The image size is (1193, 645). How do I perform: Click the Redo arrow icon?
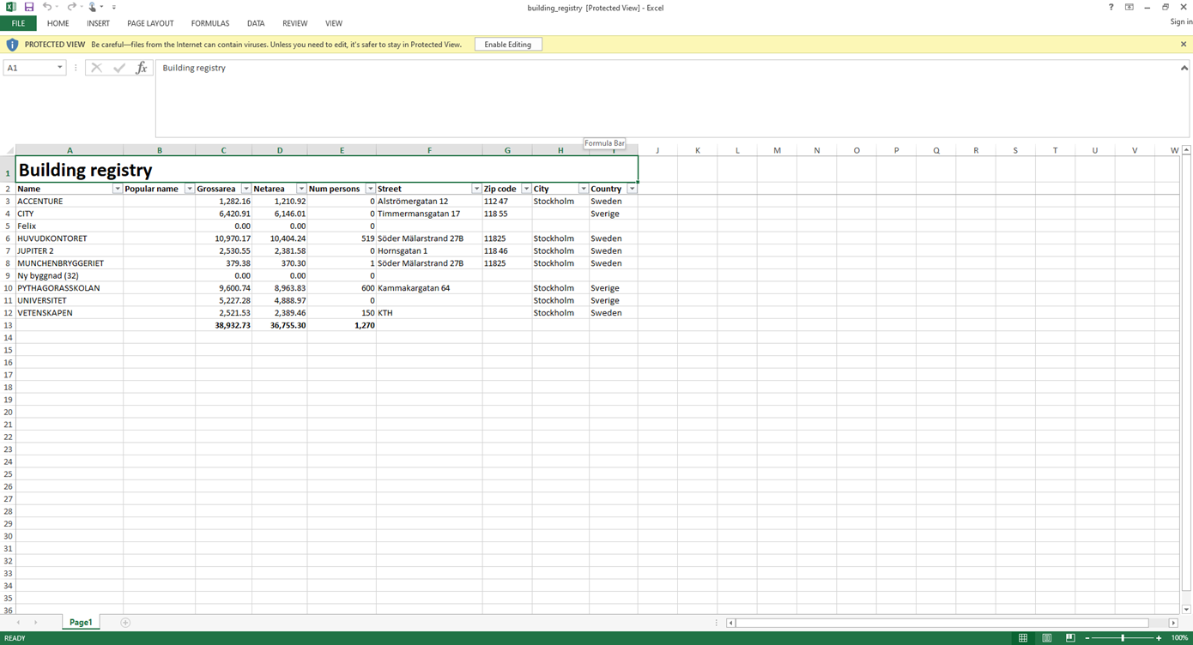71,7
